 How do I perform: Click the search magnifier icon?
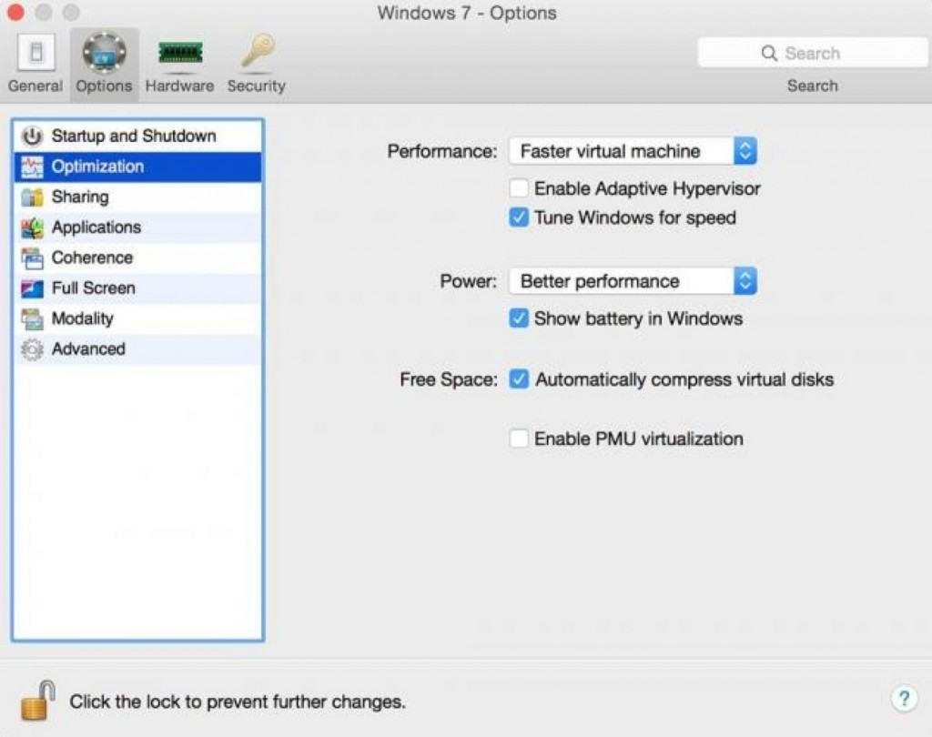pyautogui.click(x=769, y=54)
